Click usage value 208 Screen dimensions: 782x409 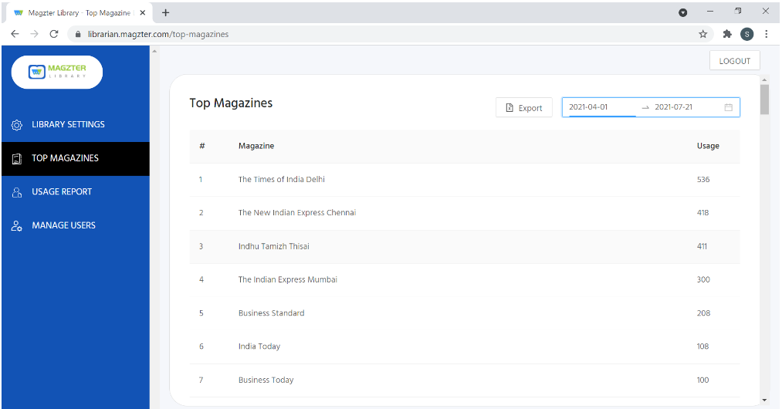703,313
